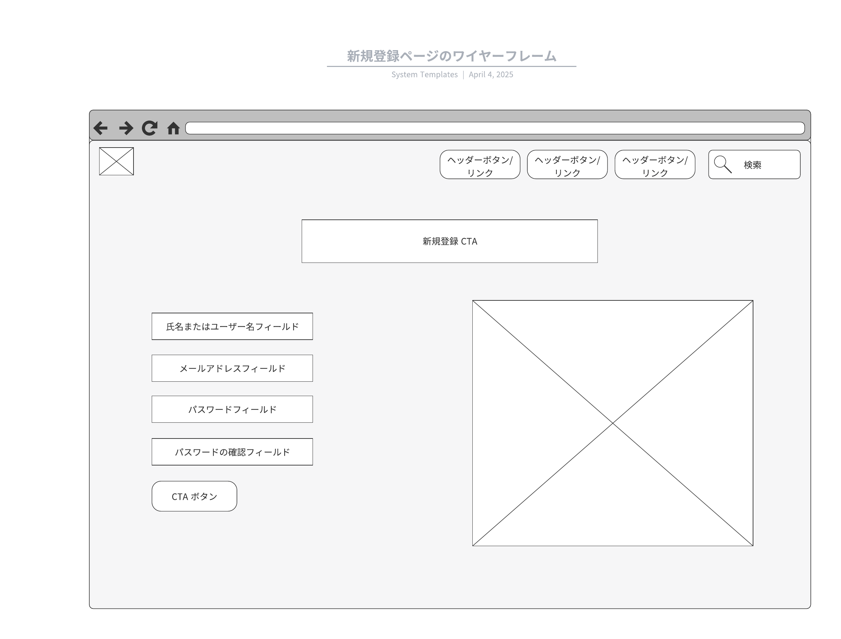Screen dimensions: 841x639
Task: Click the メールアドレスフィールド
Action: point(232,368)
